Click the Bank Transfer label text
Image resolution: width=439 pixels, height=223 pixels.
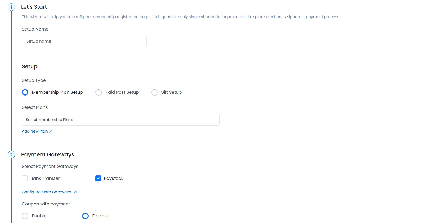(45, 178)
